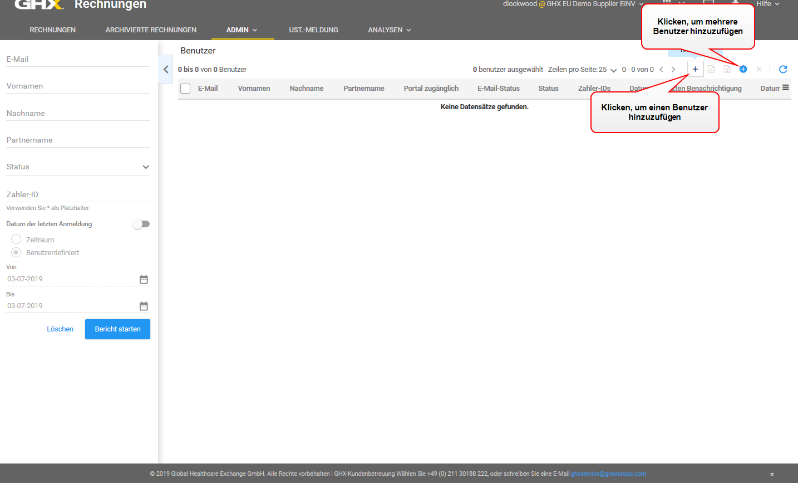798x483 pixels.
Task: Click the Zahler-ID filter field
Action: [x=78, y=194]
